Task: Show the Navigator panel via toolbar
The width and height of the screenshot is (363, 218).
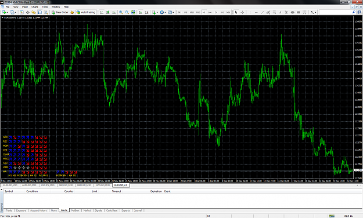Action: pos(34,12)
